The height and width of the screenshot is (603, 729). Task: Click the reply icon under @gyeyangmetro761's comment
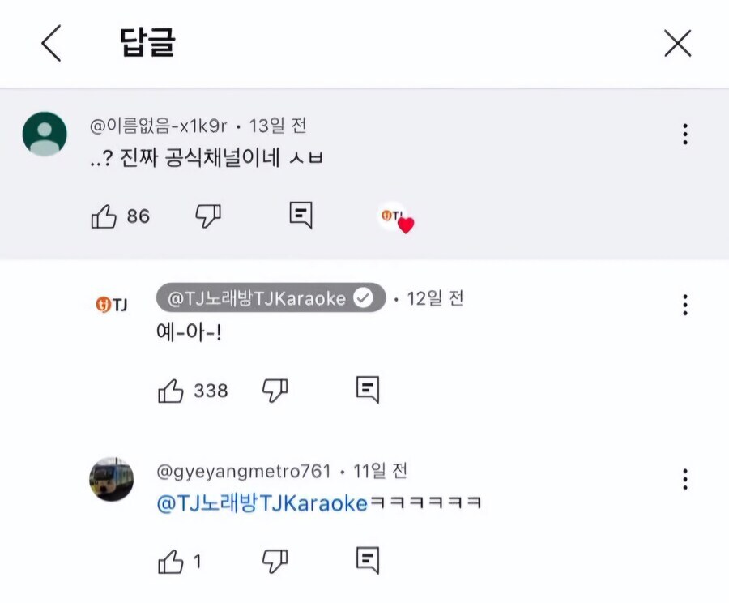367,559
